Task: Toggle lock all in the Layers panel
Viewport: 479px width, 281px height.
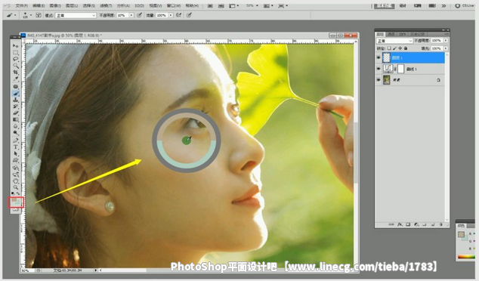Action: point(406,48)
